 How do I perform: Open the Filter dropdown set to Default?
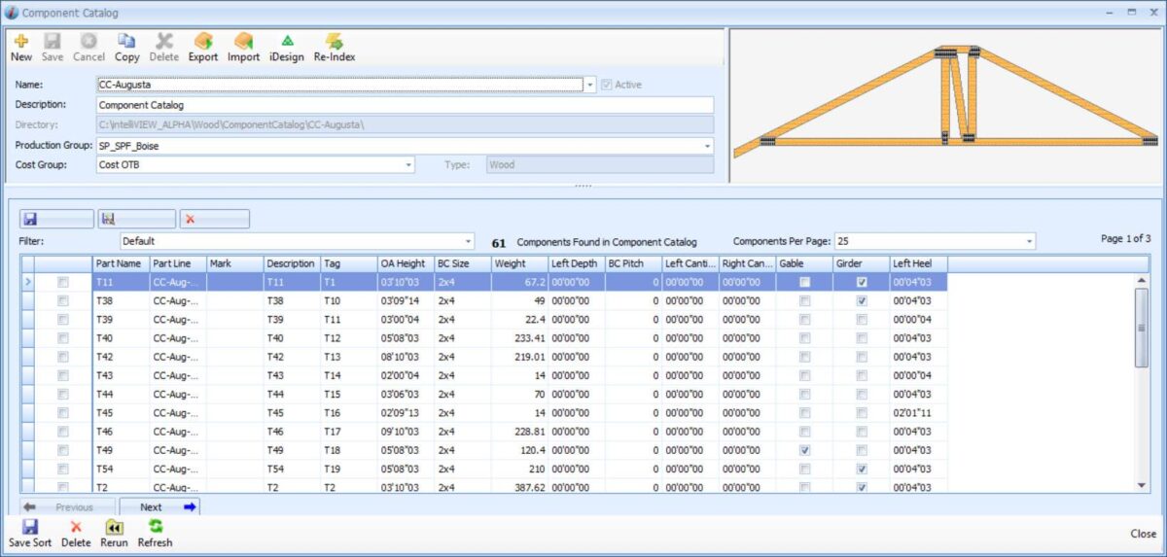click(x=469, y=241)
